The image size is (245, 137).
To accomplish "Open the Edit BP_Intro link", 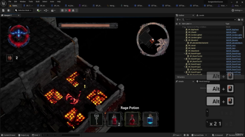I will (231, 46).
